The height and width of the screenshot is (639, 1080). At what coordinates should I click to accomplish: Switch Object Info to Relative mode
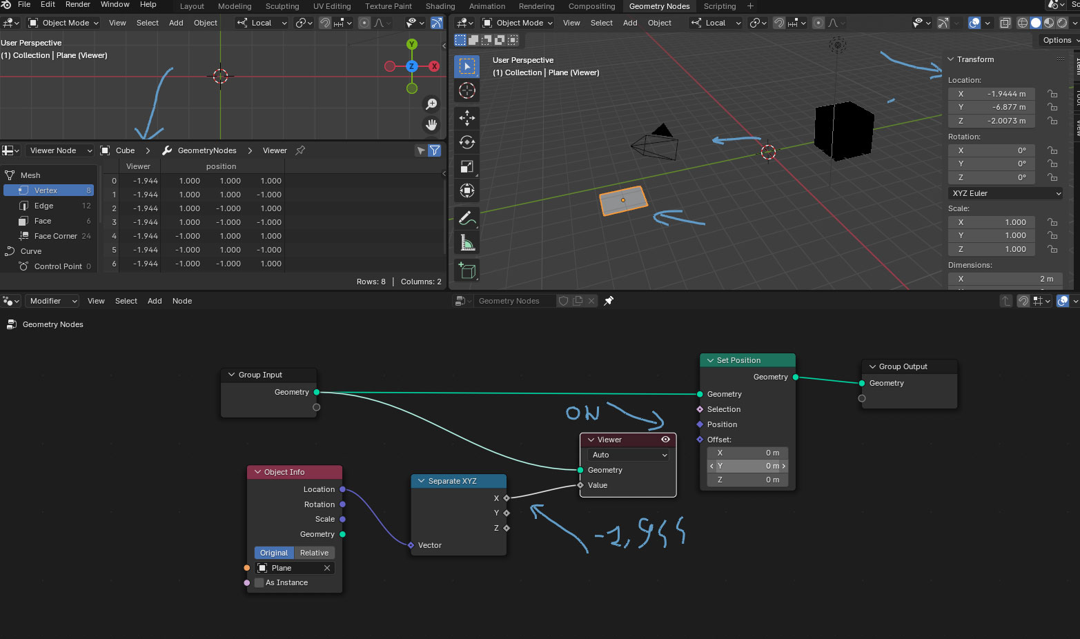314,553
